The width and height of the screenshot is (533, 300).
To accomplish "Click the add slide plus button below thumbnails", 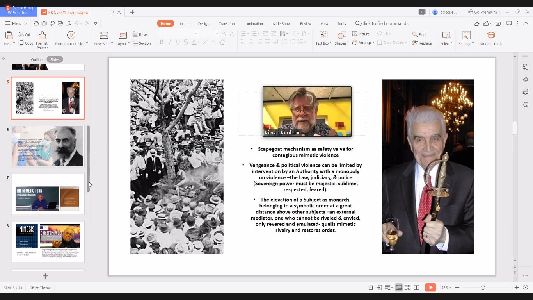I will coord(45,276).
